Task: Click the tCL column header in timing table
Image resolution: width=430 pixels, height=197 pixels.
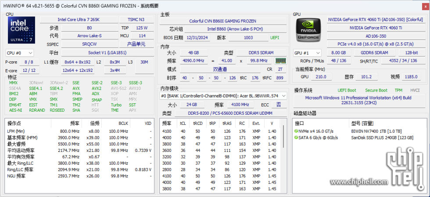Action: 183,123
